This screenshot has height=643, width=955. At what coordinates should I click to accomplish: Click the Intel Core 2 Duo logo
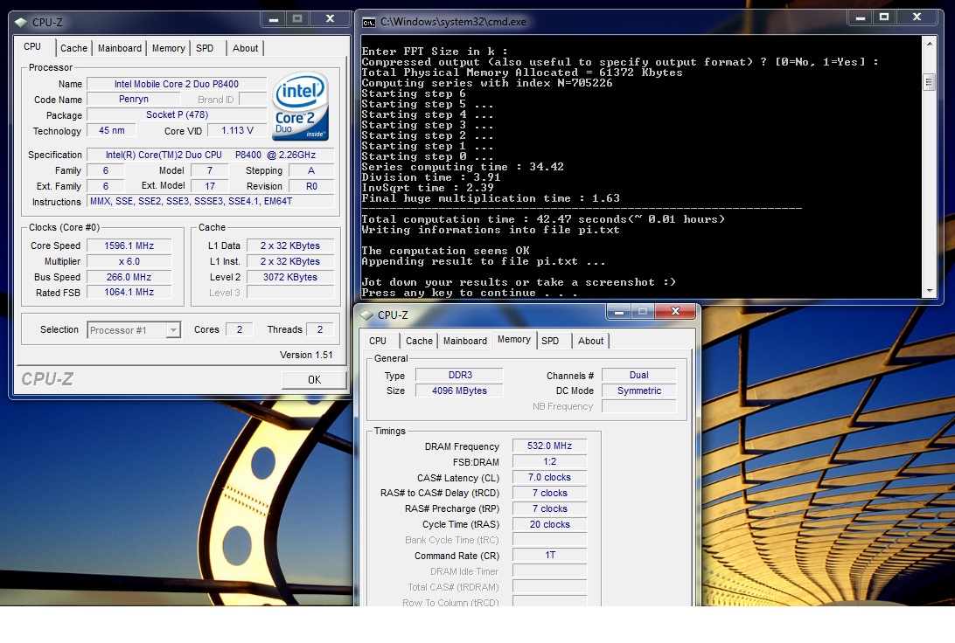(x=301, y=107)
